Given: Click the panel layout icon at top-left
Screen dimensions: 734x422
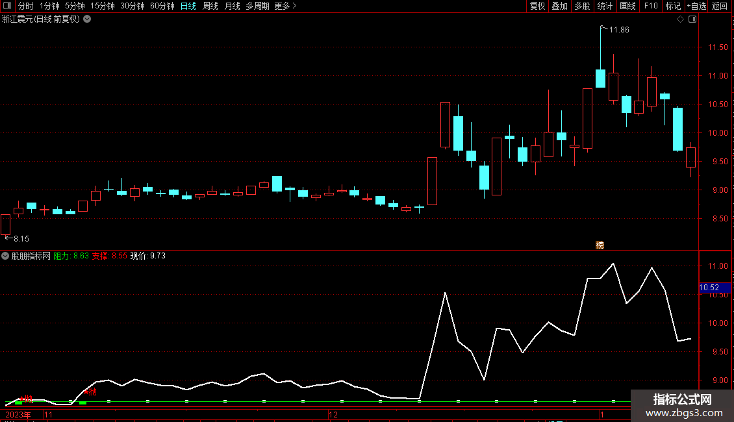Looking at the screenshot, I should point(6,6).
